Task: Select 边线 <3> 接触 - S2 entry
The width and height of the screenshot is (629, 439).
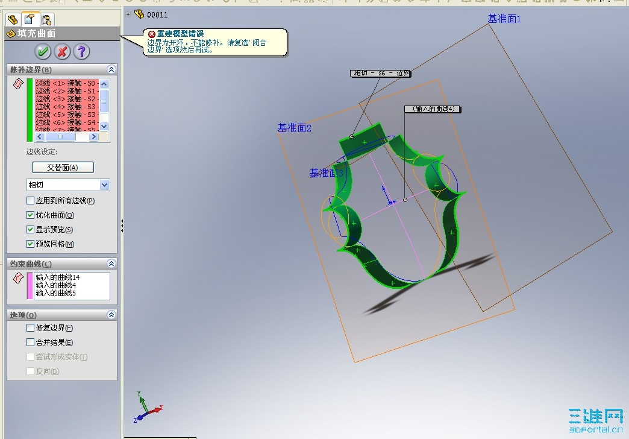Action: pos(67,99)
